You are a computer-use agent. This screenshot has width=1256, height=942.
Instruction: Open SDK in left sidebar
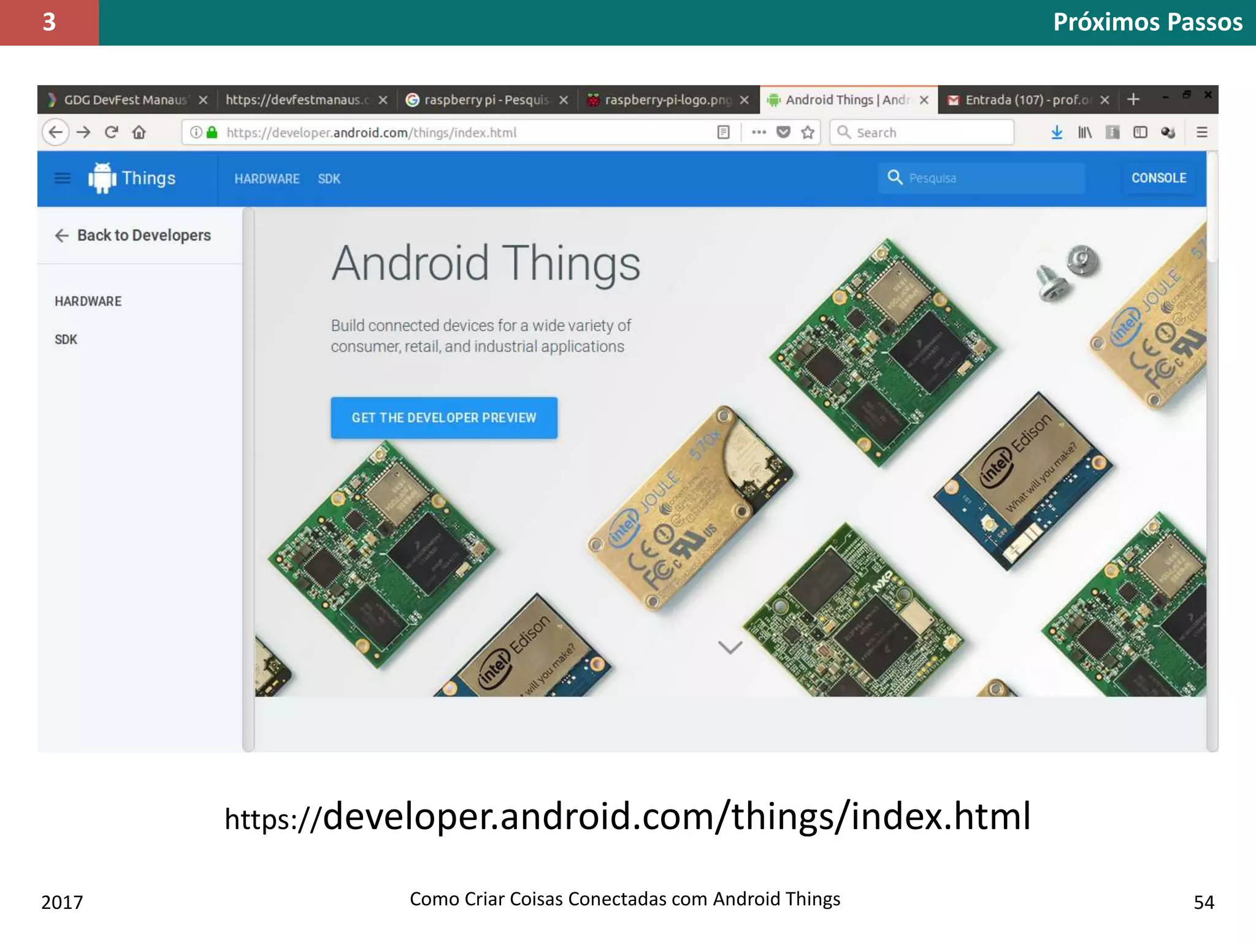(x=66, y=339)
